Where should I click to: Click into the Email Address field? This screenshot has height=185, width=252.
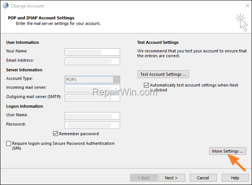pyautogui.click(x=92, y=61)
